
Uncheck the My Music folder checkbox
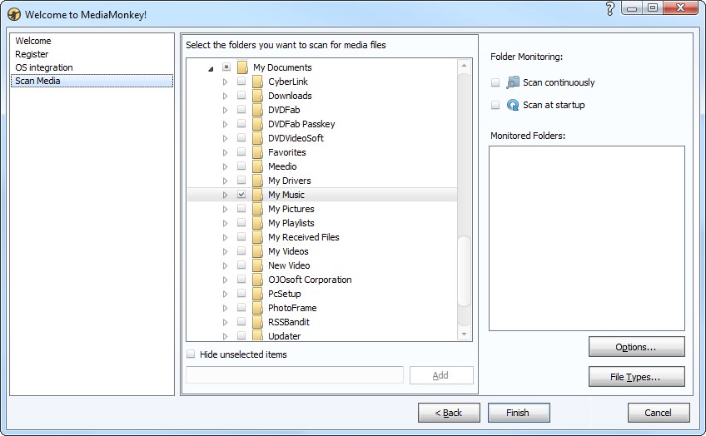point(241,195)
